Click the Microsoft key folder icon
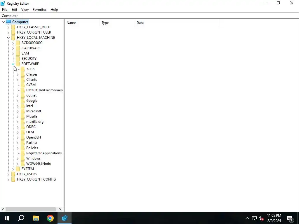This screenshot has width=299, height=224. click(x=23, y=111)
